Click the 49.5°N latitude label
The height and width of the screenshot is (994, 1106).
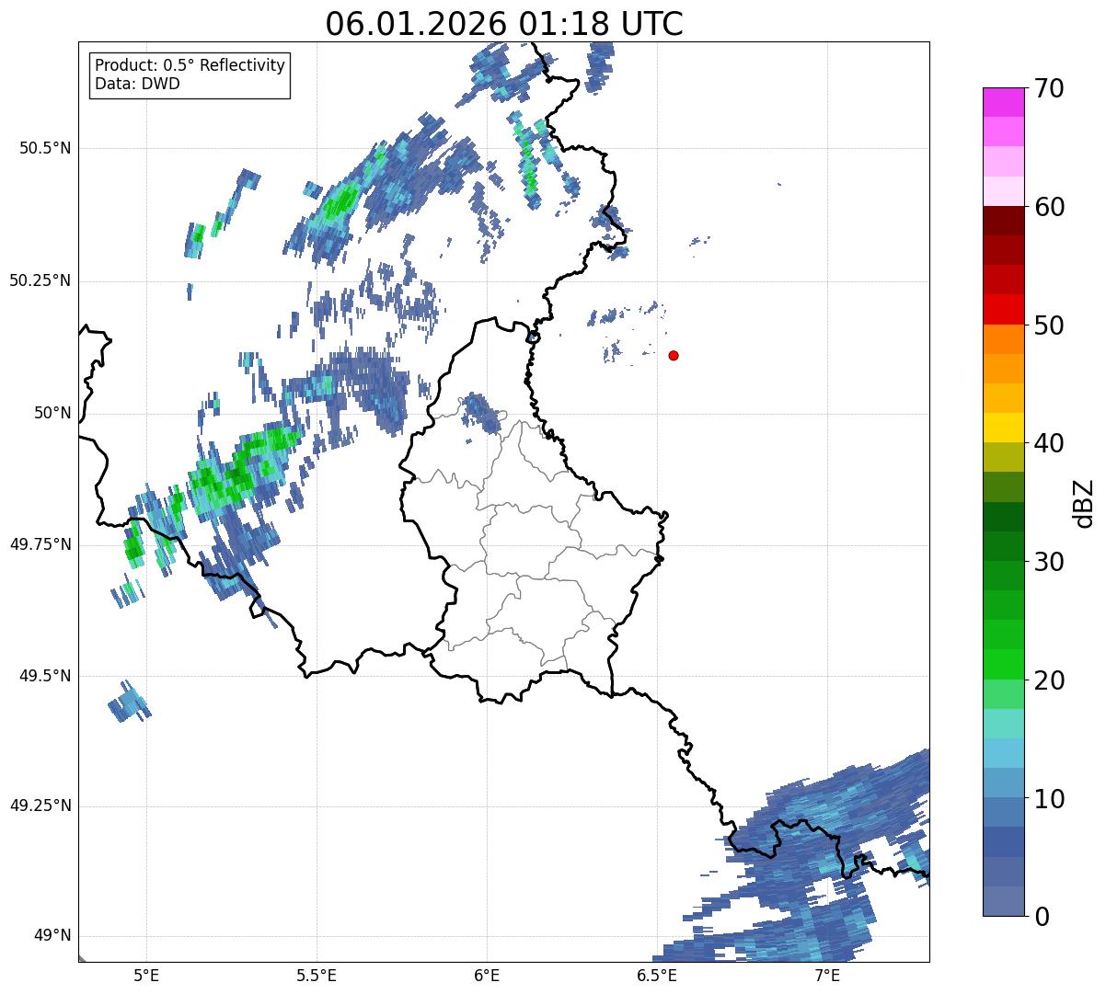click(44, 676)
